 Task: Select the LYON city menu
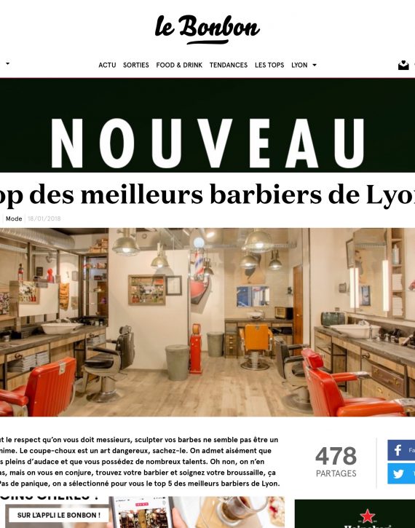click(x=299, y=65)
